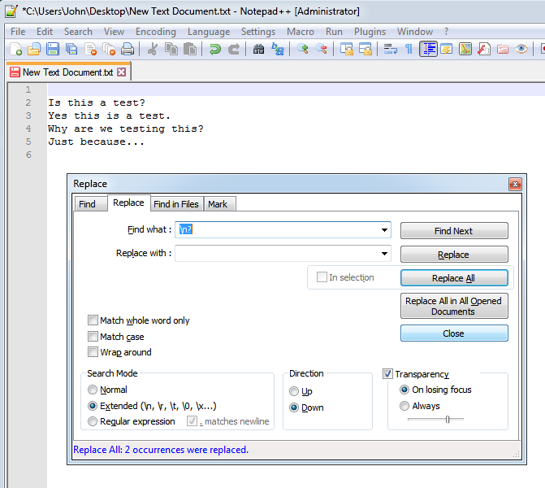Open the Encoding menu

point(156,32)
